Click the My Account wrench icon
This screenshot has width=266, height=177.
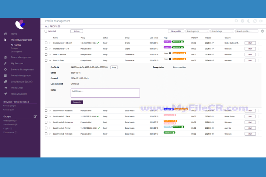[5, 63]
